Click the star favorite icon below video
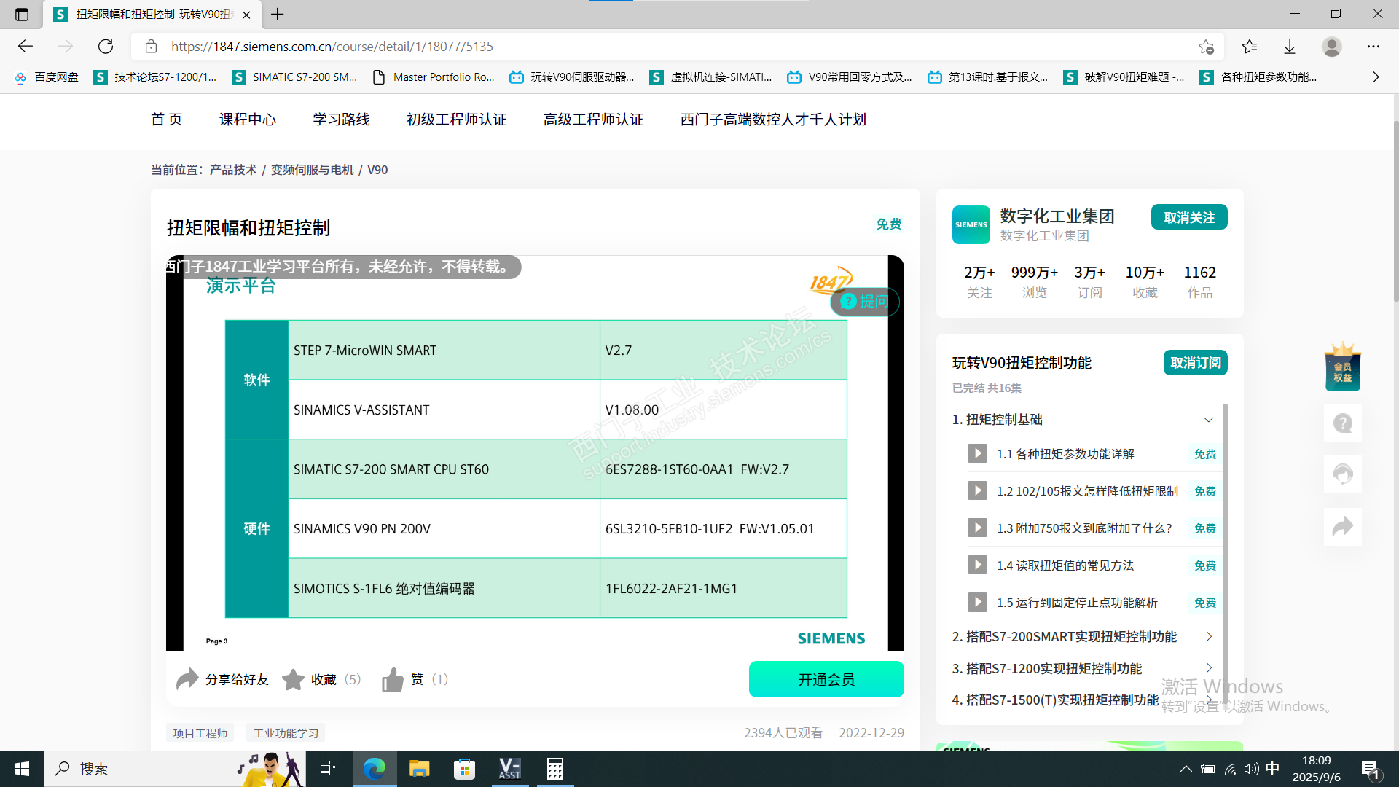 [x=293, y=679]
